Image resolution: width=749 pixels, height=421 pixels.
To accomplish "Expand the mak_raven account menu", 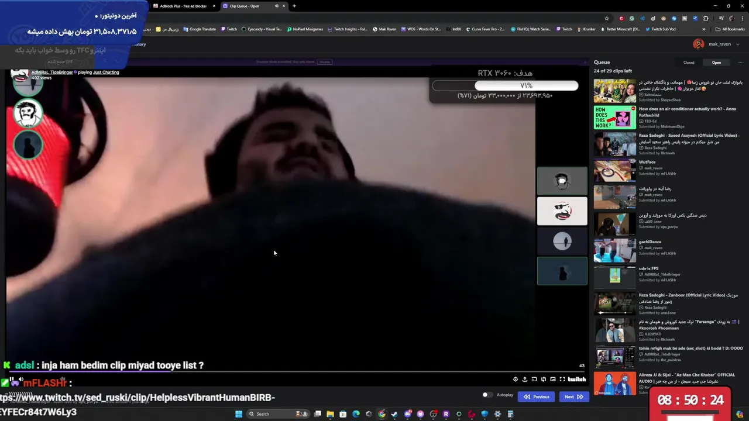I will coord(737,44).
